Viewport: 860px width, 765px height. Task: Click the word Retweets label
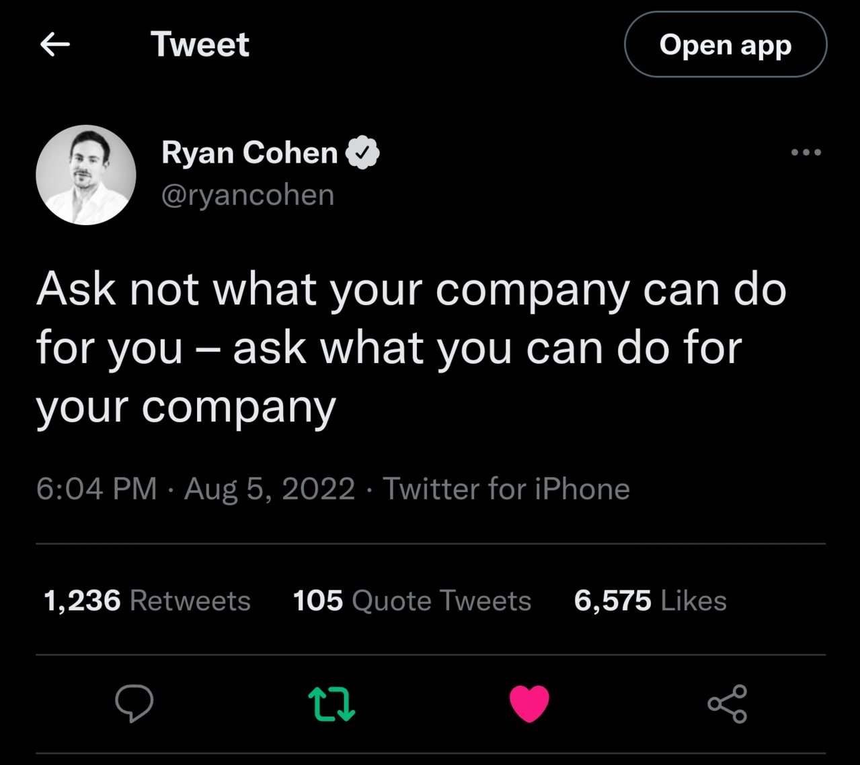point(190,600)
